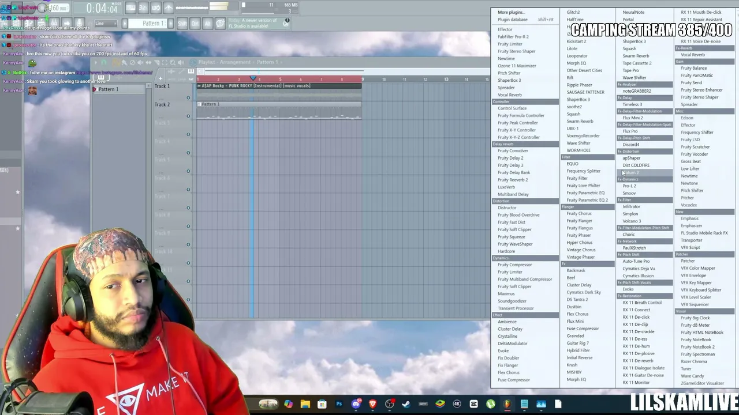Select Transient Processor
The height and width of the screenshot is (415, 739).
pos(516,308)
